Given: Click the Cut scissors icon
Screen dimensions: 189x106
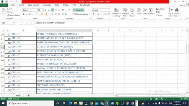Looking at the screenshot, I should [x=8, y=9].
